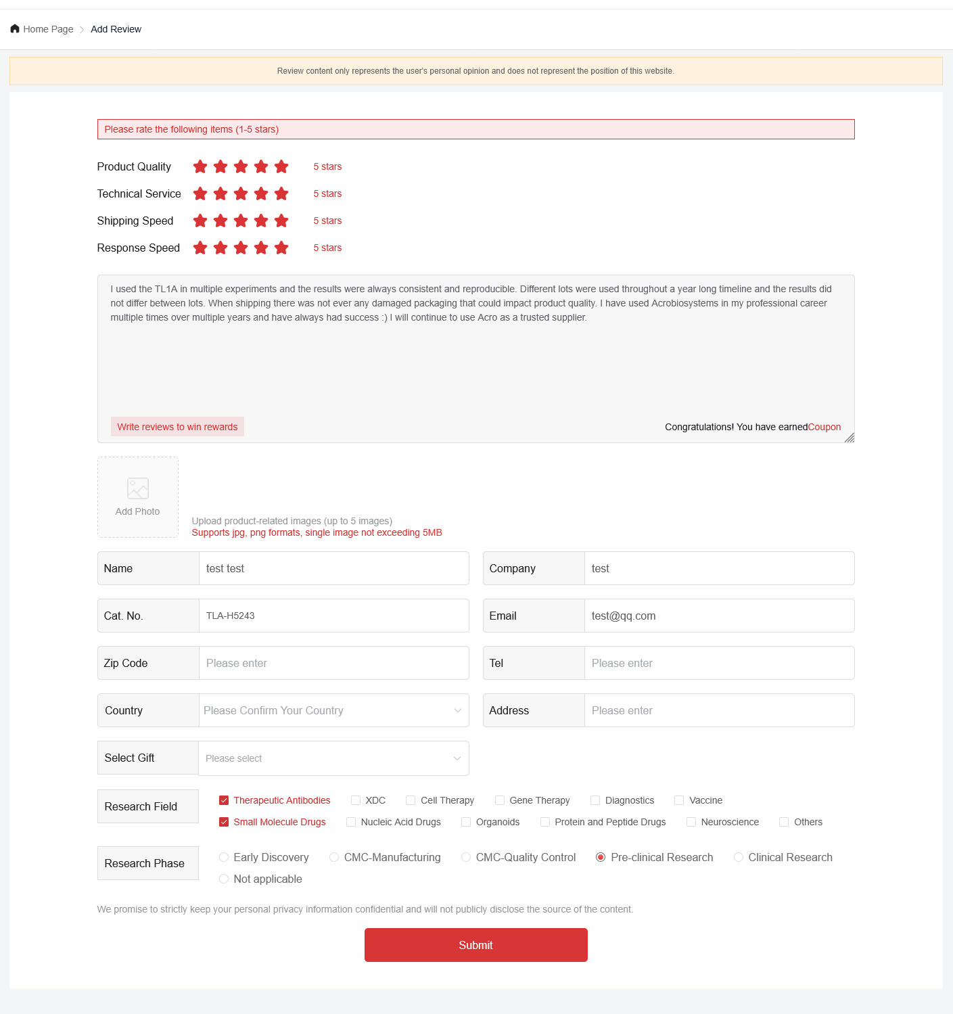Set Response Speed to four stars
The height and width of the screenshot is (1014, 953).
tap(261, 248)
